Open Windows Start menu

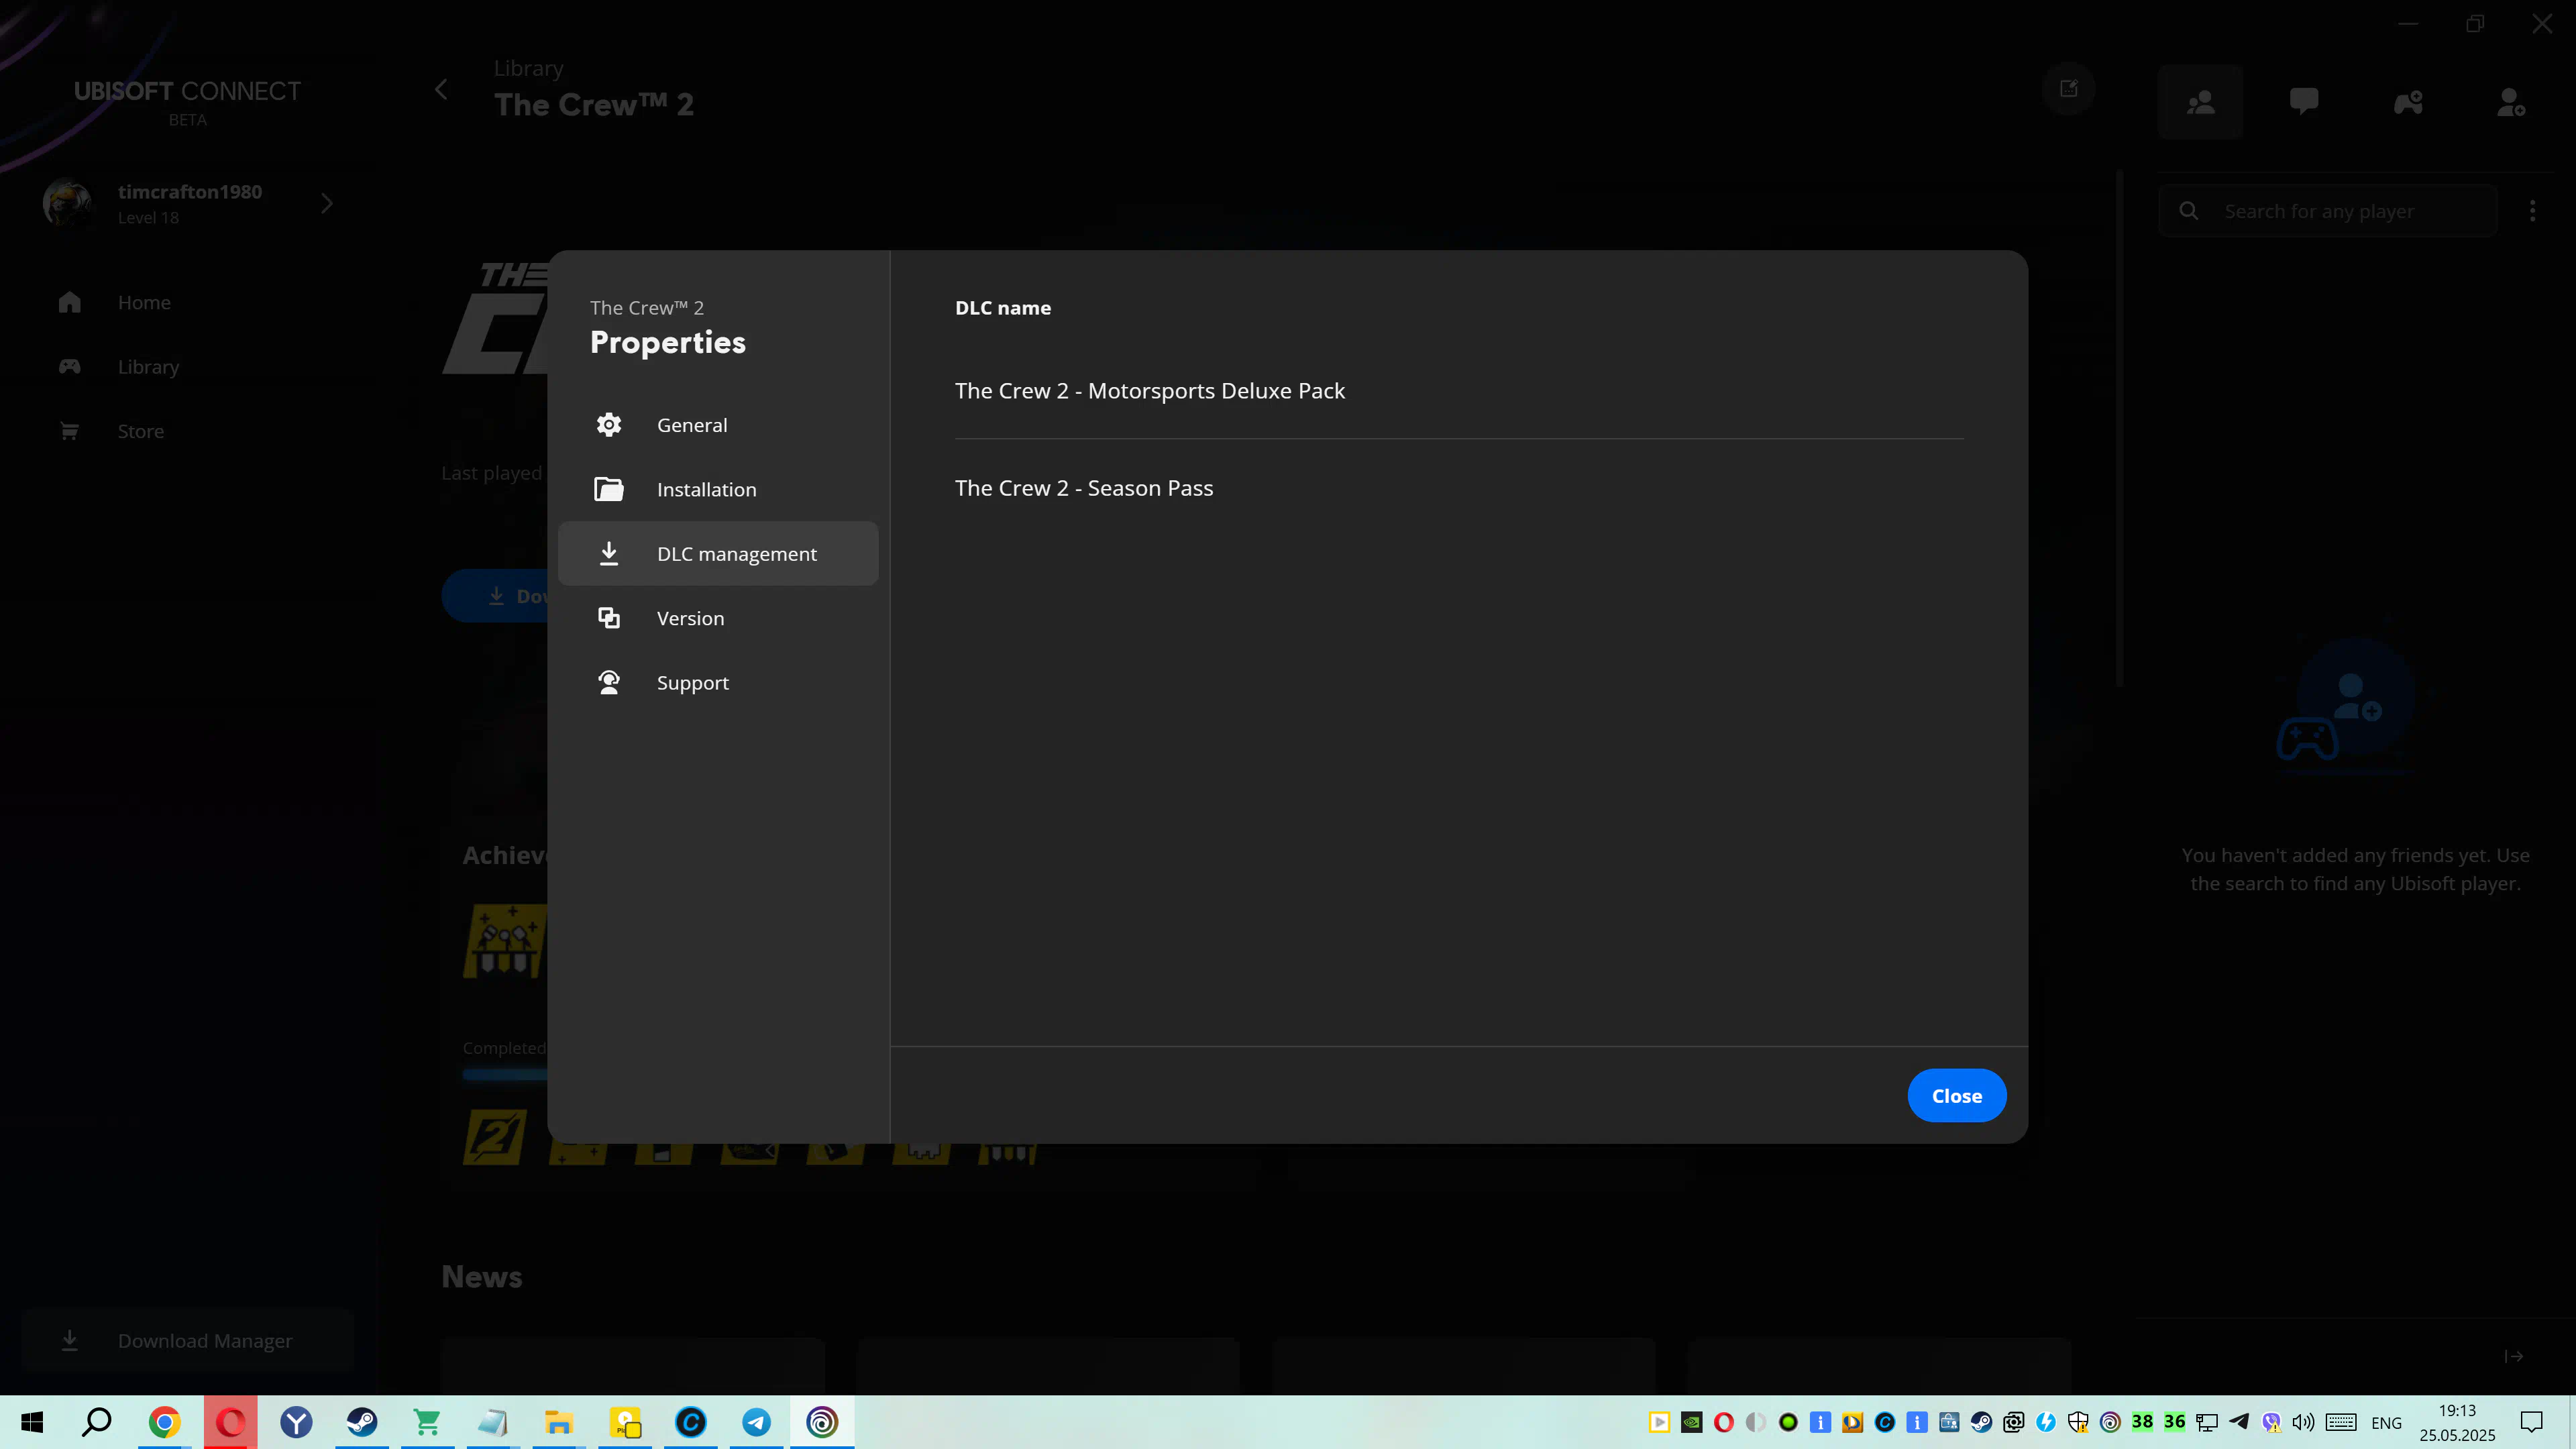[x=32, y=1422]
